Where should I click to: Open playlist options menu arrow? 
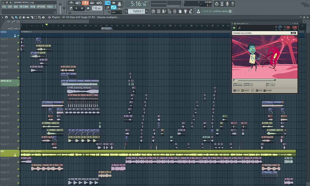pyautogui.click(x=2, y=17)
